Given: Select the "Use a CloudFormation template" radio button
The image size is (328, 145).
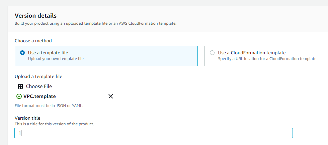Looking at the screenshot, I should pos(212,53).
